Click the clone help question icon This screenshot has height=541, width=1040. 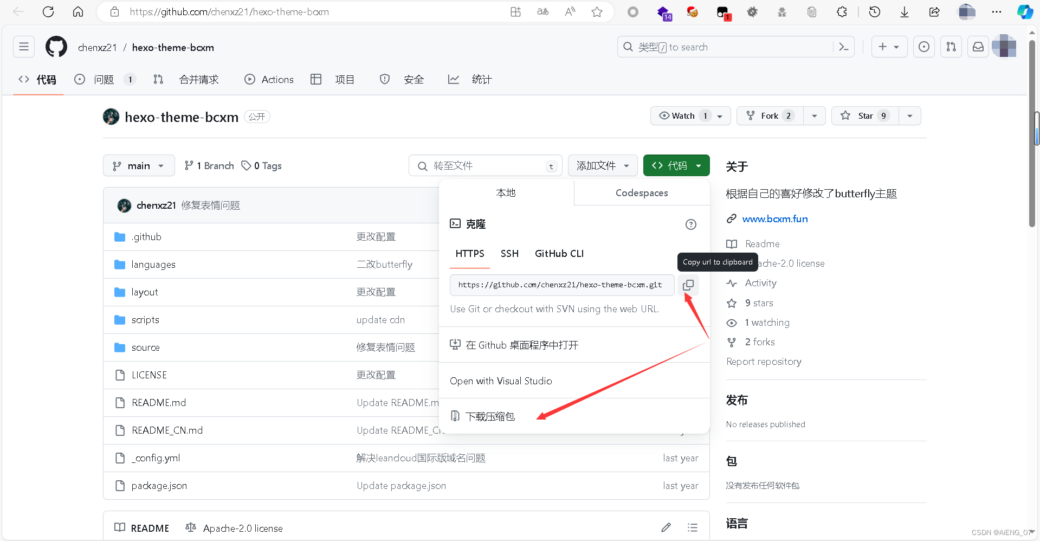coord(691,224)
